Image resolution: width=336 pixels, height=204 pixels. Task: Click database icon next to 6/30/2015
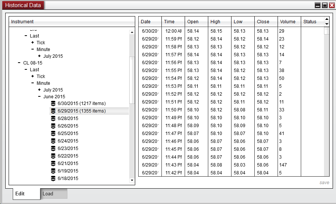(53, 103)
